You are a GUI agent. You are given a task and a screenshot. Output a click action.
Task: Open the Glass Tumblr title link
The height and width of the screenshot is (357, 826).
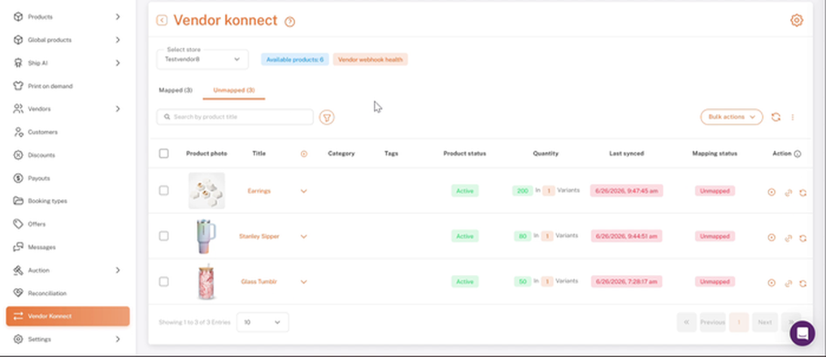click(x=259, y=281)
